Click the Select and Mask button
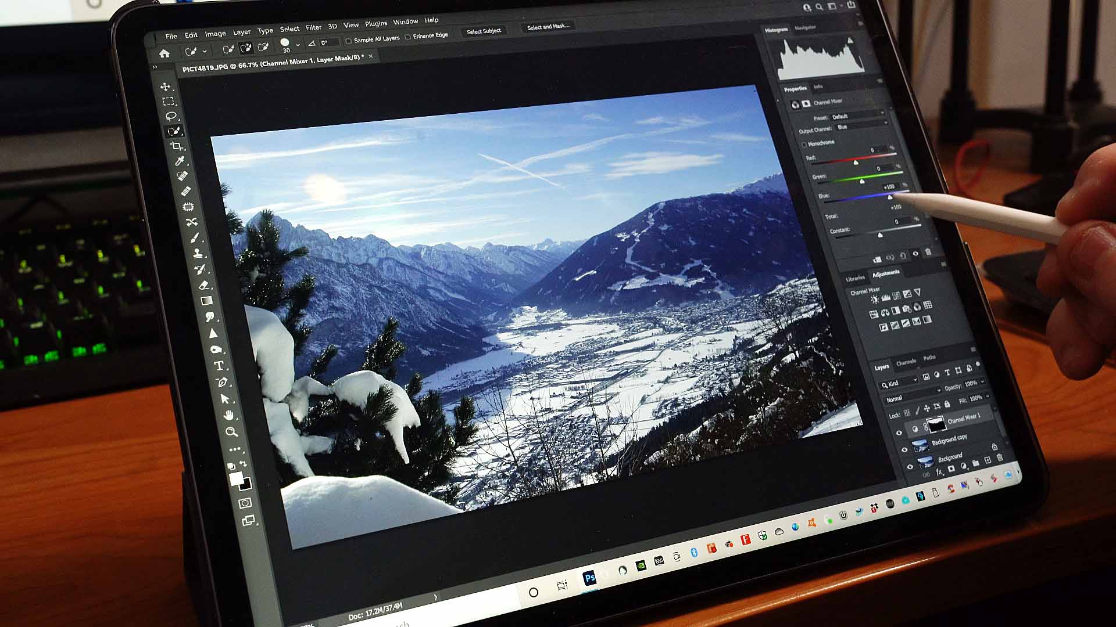The image size is (1116, 627). (547, 26)
